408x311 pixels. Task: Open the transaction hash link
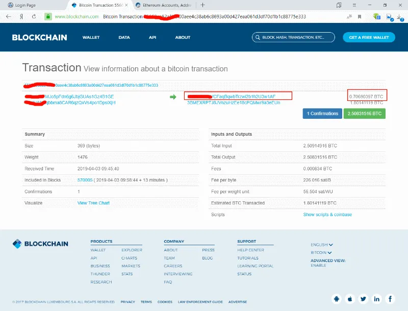tap(91, 85)
